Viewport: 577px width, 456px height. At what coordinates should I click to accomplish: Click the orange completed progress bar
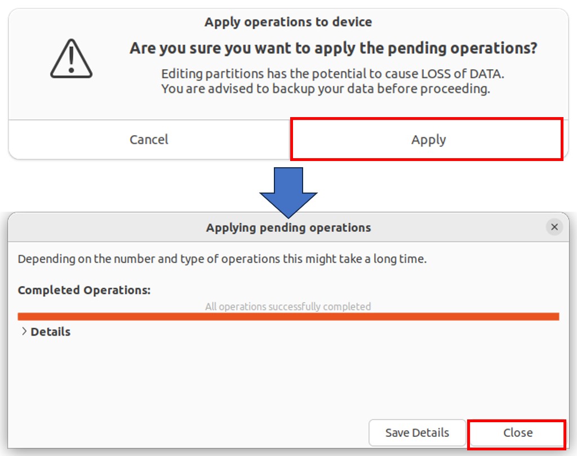pos(288,316)
